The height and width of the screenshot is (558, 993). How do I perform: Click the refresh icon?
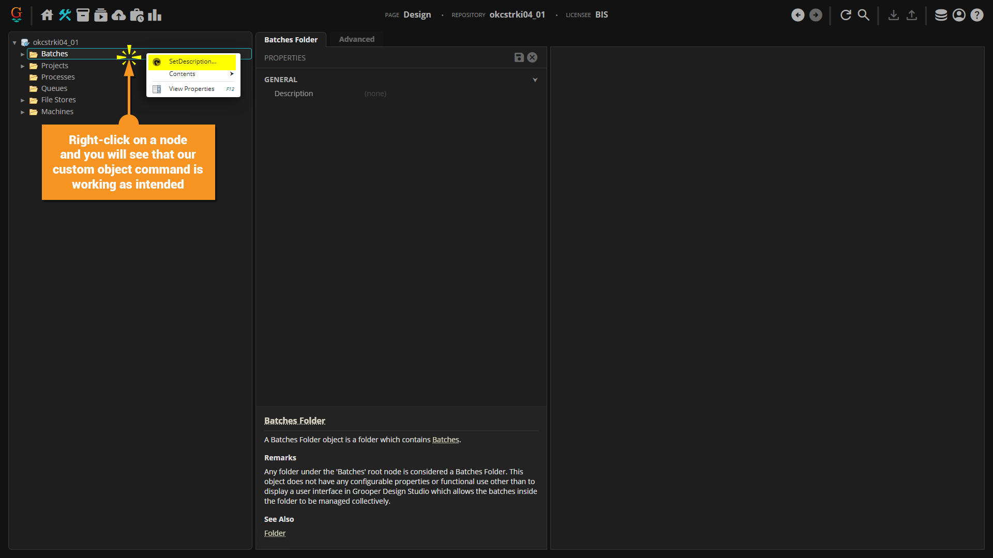[x=846, y=15]
